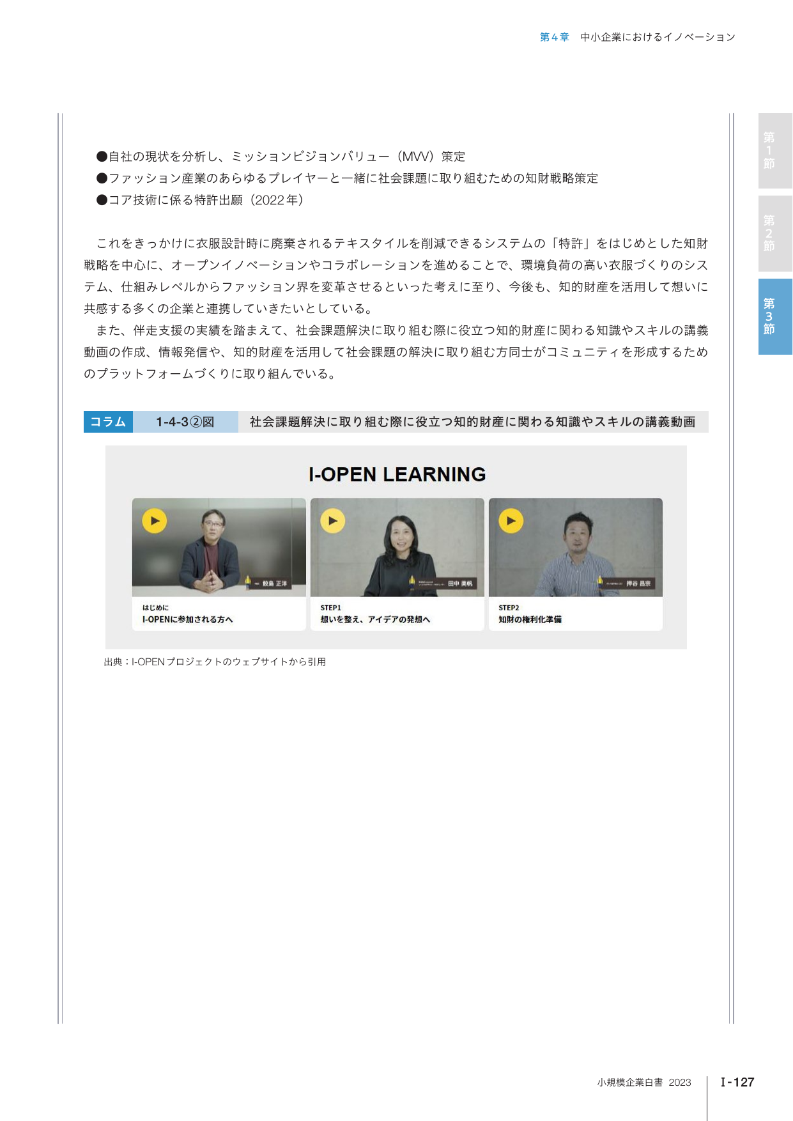Click the page number I-127
The width and height of the screenshot is (793, 1121).
coord(737,1082)
